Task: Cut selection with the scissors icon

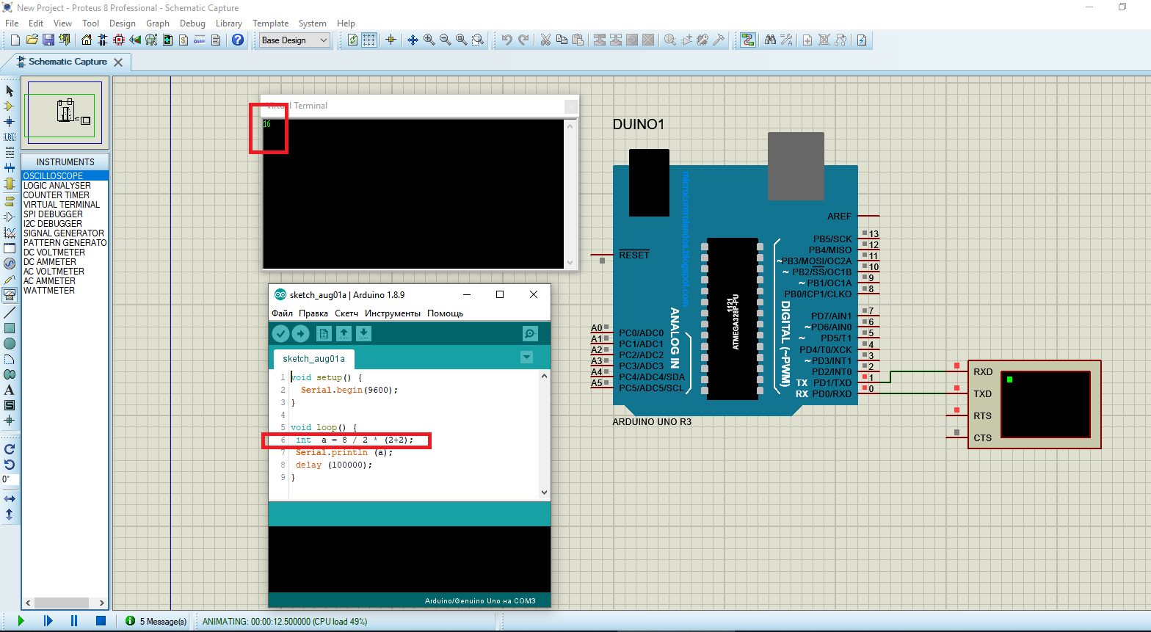Action: [545, 40]
